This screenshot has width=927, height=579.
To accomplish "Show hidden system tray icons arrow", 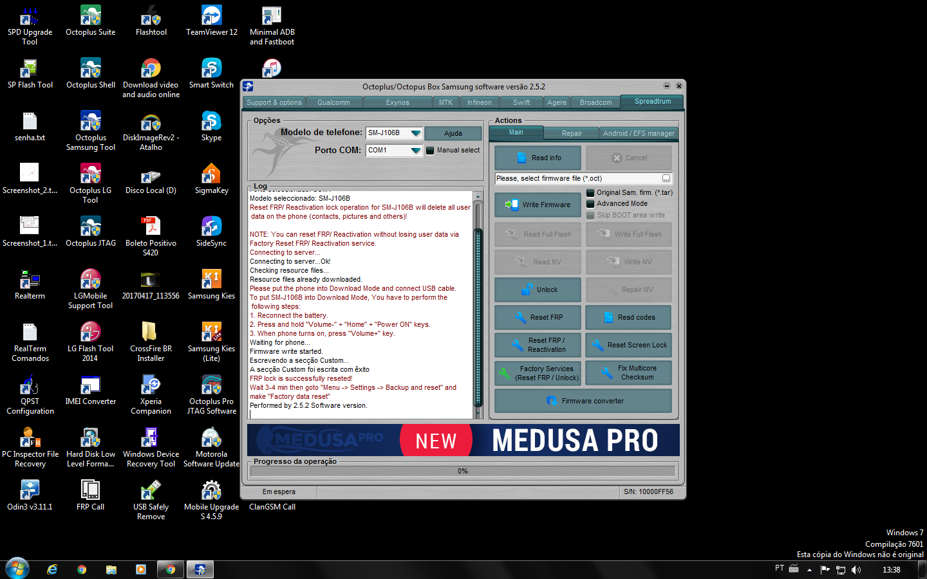I will coord(809,570).
